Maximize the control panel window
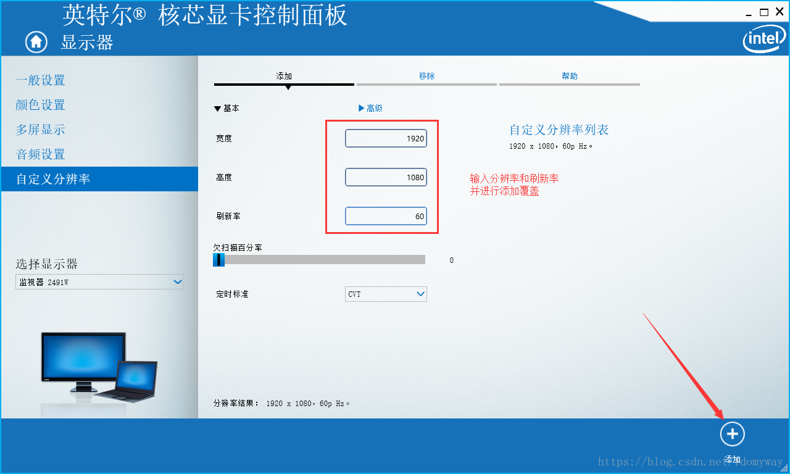Viewport: 790px width, 474px height. click(x=764, y=12)
